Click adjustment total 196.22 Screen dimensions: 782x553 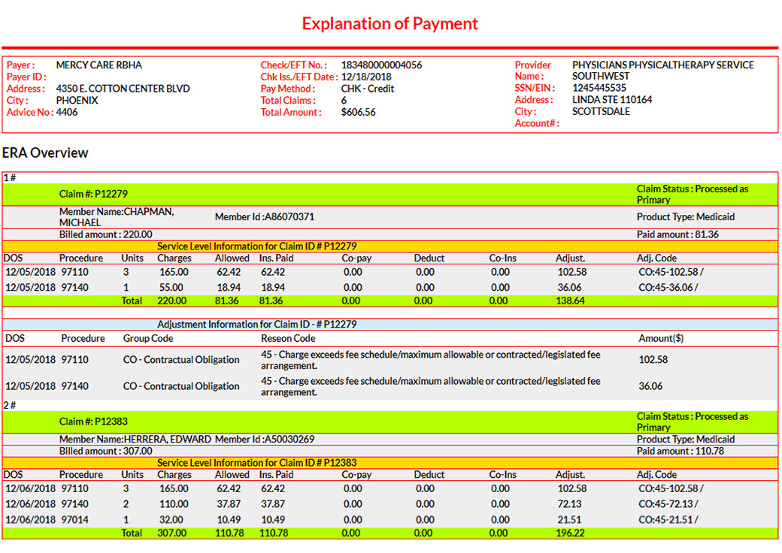(x=570, y=533)
